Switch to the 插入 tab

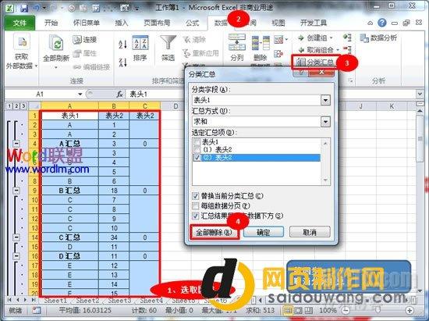click(x=122, y=23)
